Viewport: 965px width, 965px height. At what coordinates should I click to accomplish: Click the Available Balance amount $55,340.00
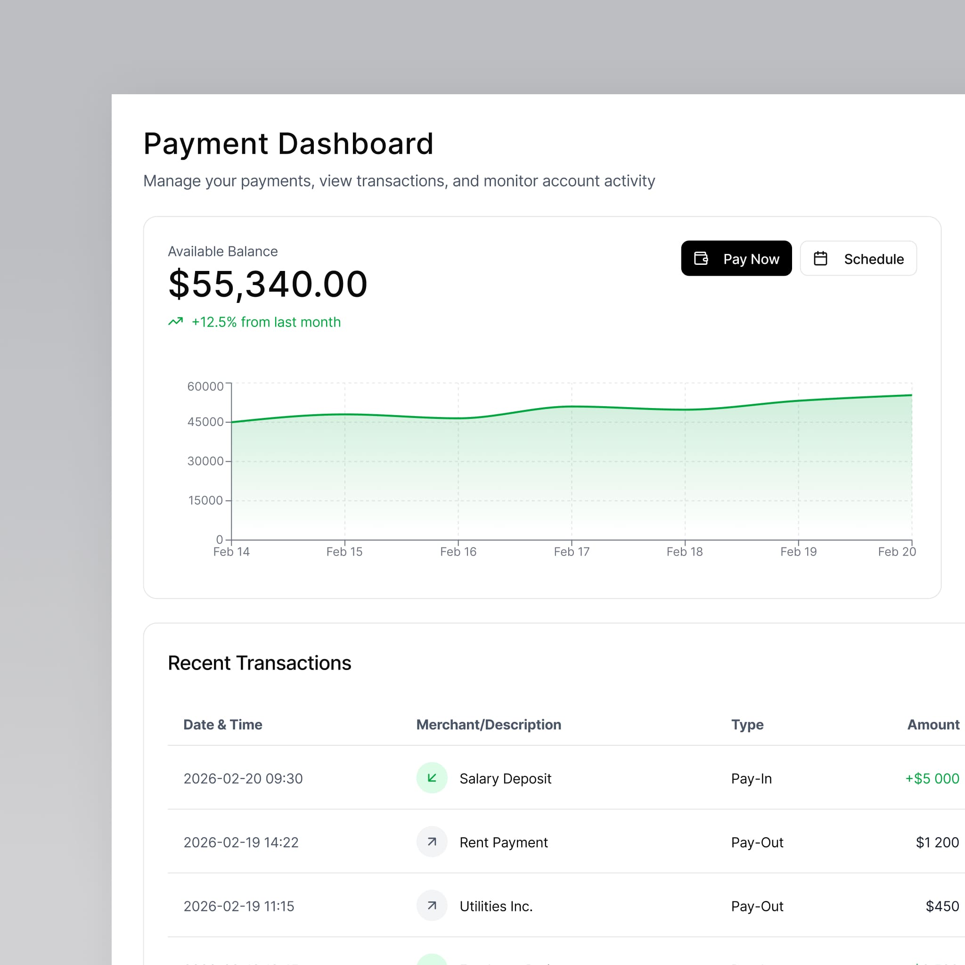(x=268, y=284)
